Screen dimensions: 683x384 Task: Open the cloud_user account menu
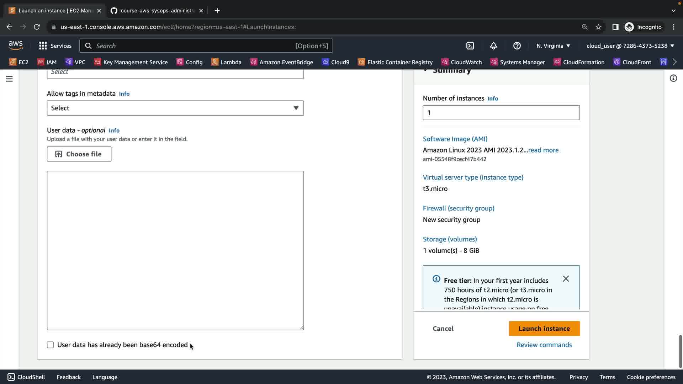630,46
